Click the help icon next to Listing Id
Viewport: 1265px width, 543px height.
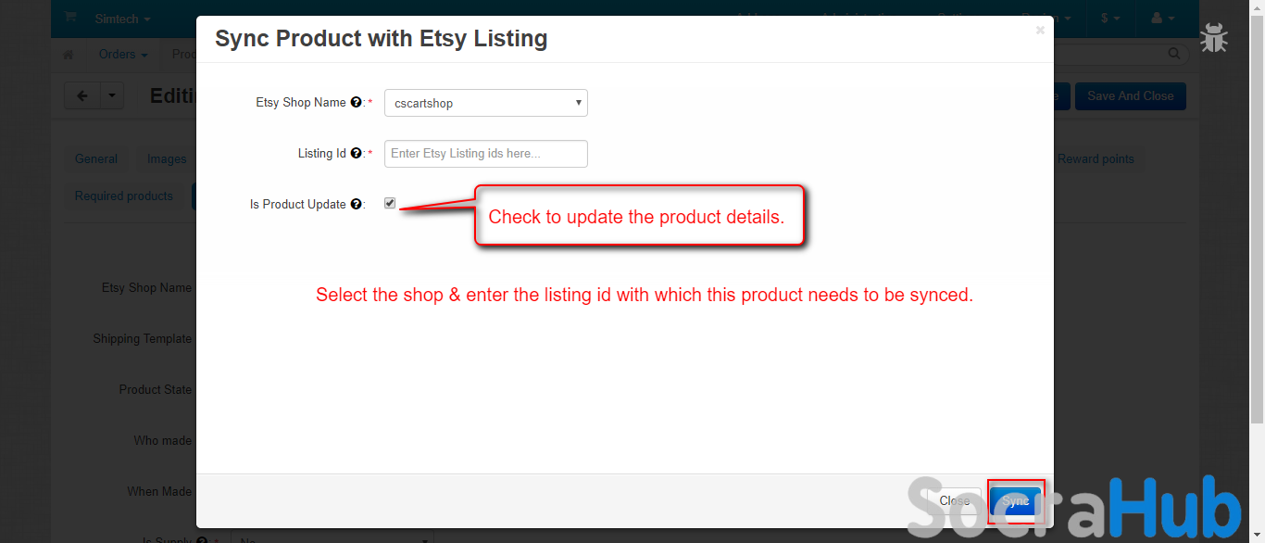pyautogui.click(x=356, y=154)
